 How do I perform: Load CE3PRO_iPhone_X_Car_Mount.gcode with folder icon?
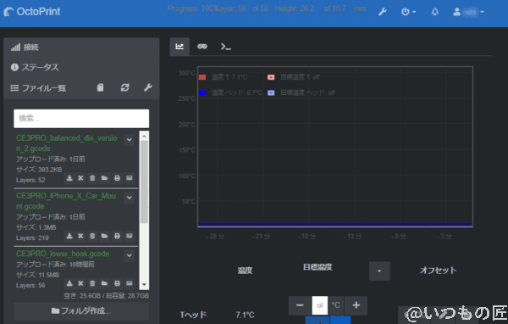pyautogui.click(x=104, y=236)
